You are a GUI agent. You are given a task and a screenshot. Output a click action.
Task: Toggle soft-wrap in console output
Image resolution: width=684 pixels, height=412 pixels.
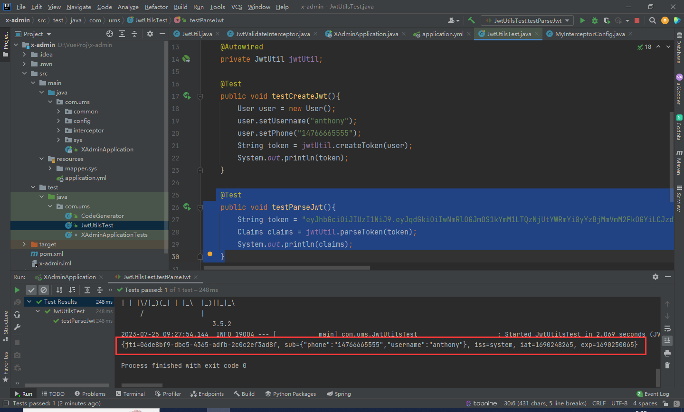(x=667, y=328)
